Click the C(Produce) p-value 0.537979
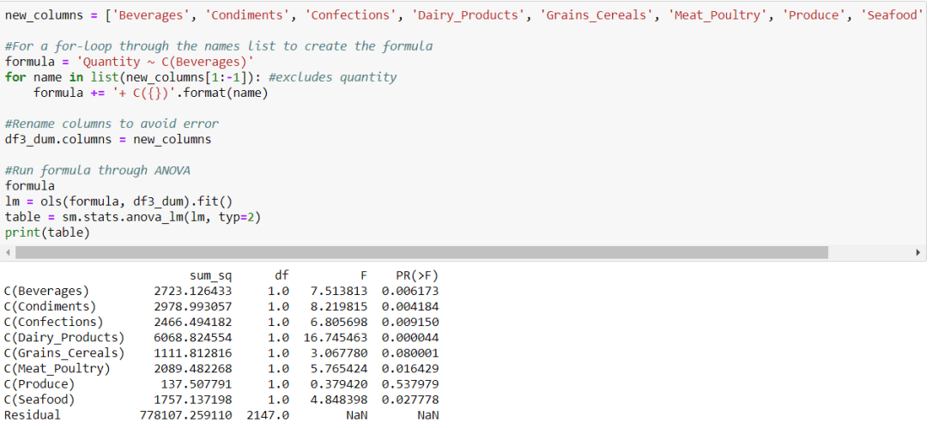The image size is (932, 428). 410,384
